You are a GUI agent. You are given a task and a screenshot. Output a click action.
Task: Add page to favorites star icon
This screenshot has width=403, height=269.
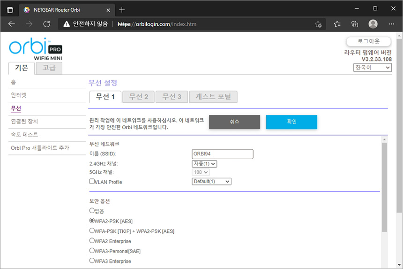[x=318, y=24]
